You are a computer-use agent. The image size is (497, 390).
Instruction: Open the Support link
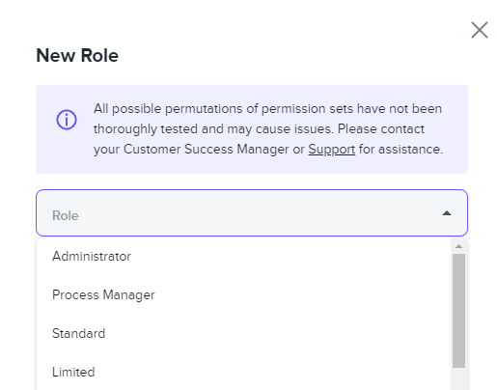click(x=331, y=150)
